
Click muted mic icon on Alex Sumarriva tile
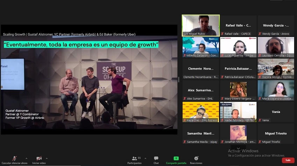coord(185,99)
